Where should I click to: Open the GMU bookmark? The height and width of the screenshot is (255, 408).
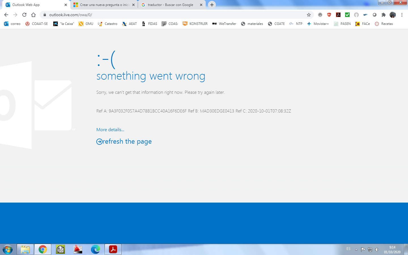click(x=86, y=24)
